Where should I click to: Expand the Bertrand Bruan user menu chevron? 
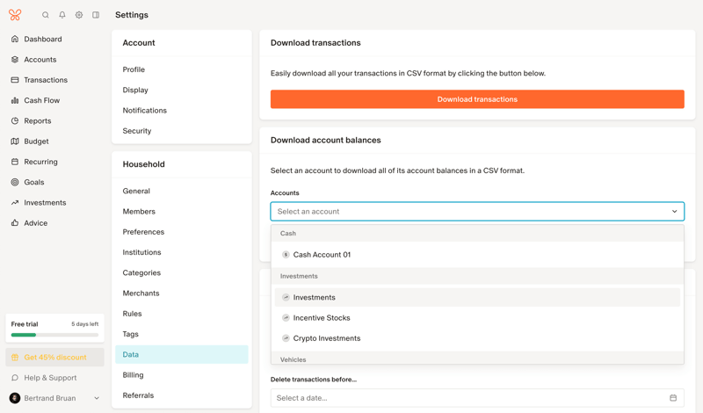point(97,398)
